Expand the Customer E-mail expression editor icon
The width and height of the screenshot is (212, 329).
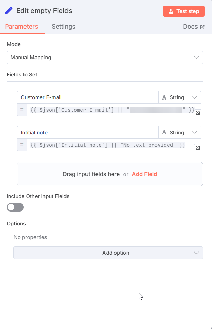198,113
